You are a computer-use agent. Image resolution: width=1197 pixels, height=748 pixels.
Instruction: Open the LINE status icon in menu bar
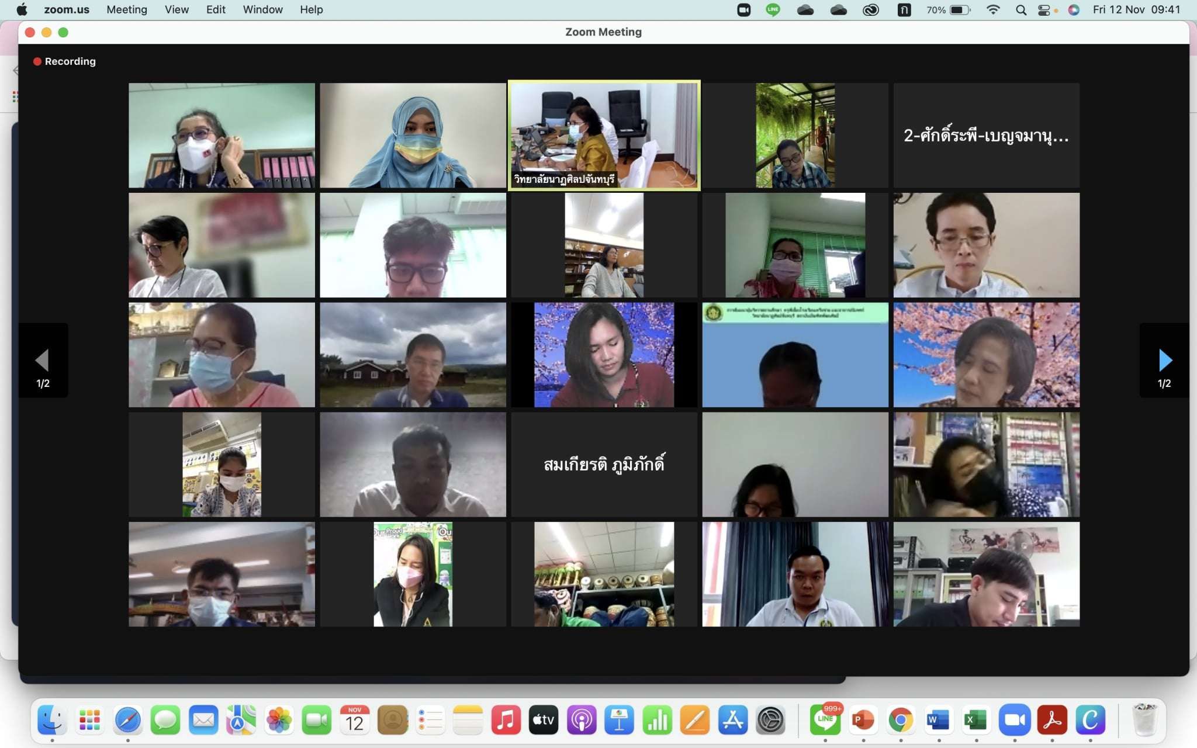[x=773, y=10]
